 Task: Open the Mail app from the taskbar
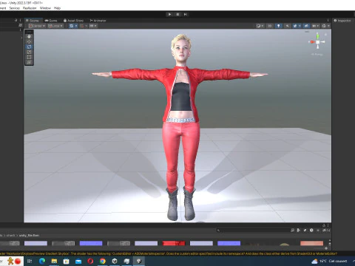78,261
